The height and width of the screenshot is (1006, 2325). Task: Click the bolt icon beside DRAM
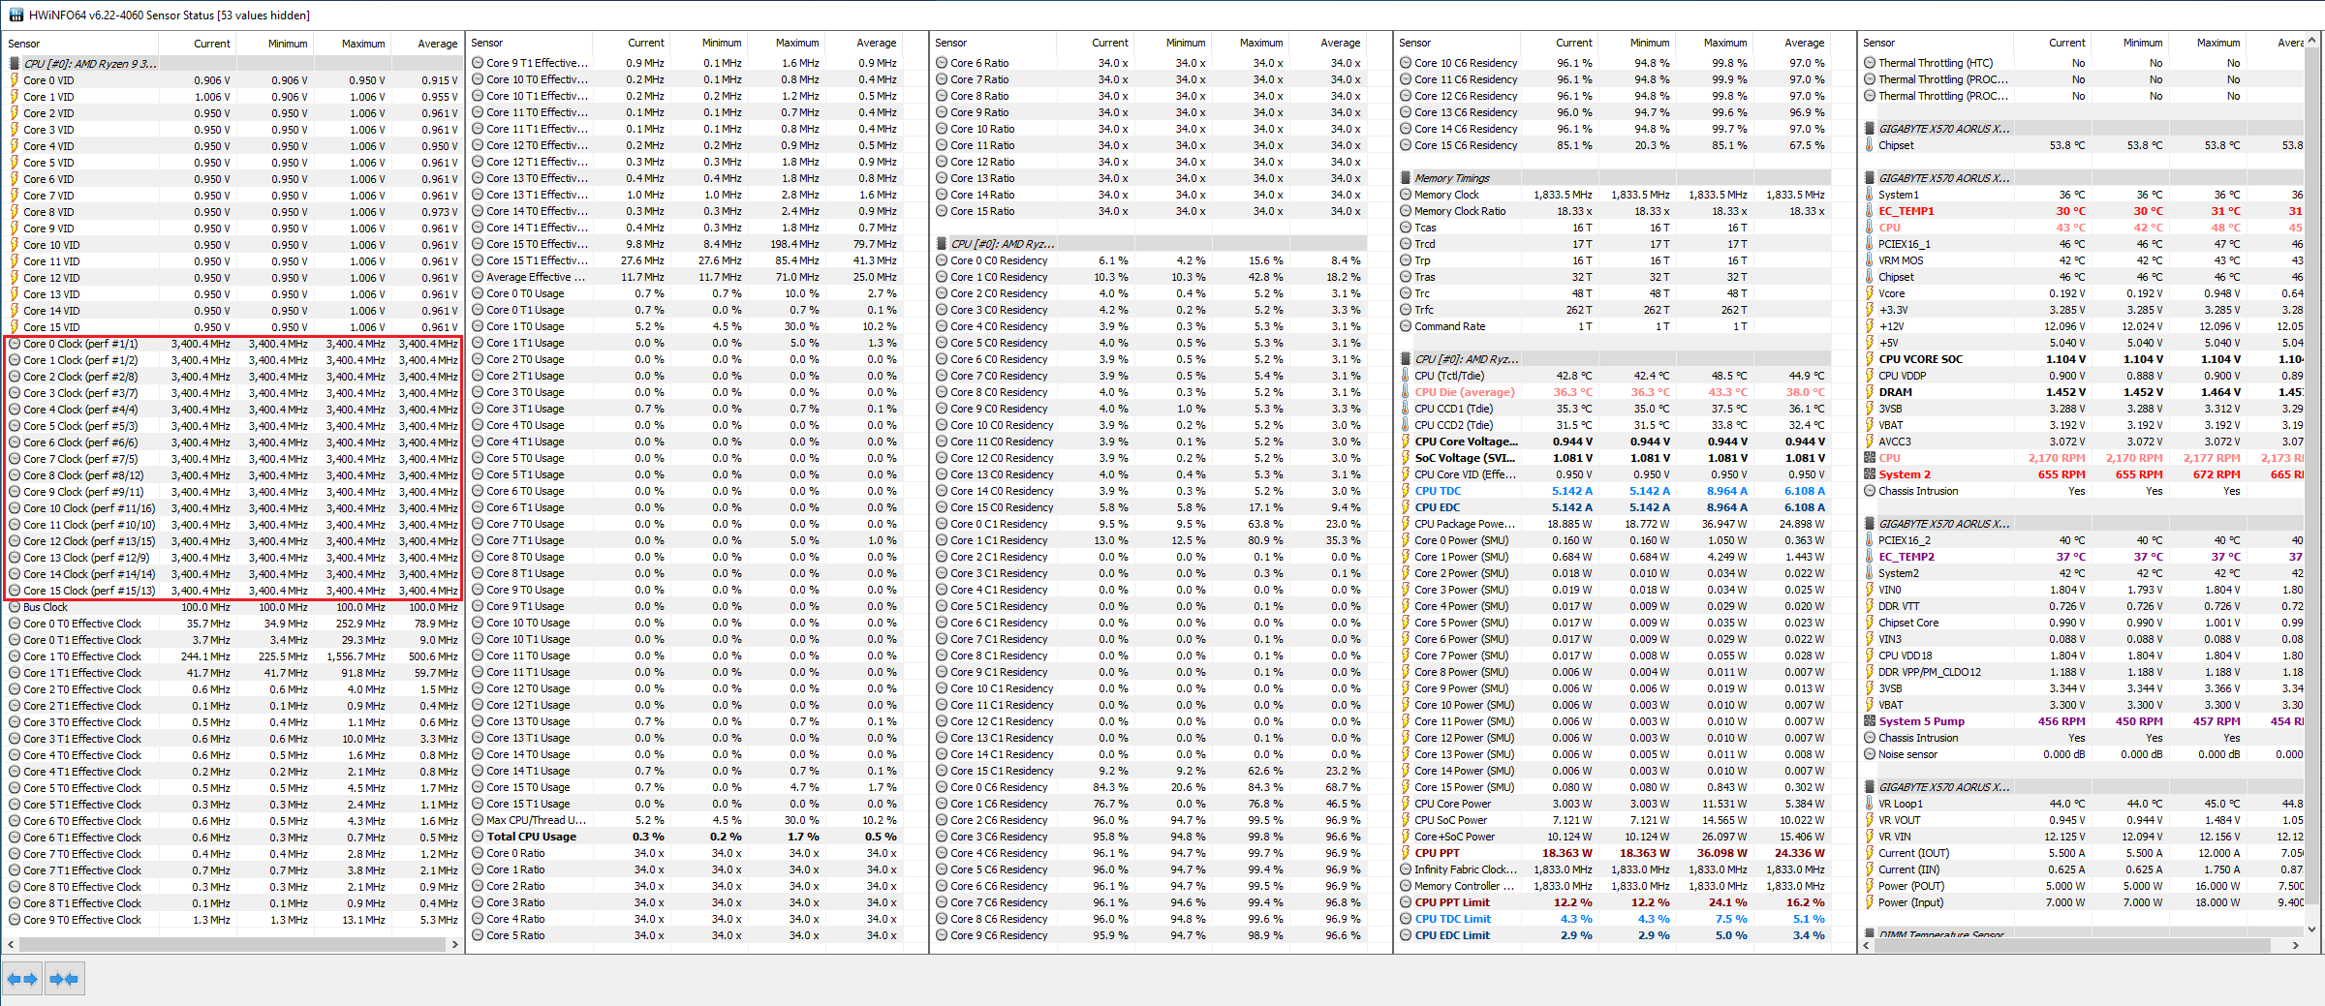coord(1870,392)
